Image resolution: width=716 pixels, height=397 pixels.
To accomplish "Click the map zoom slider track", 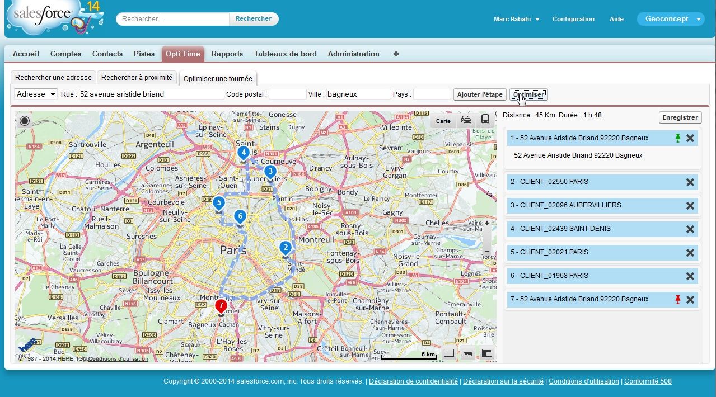I will 487,237.
